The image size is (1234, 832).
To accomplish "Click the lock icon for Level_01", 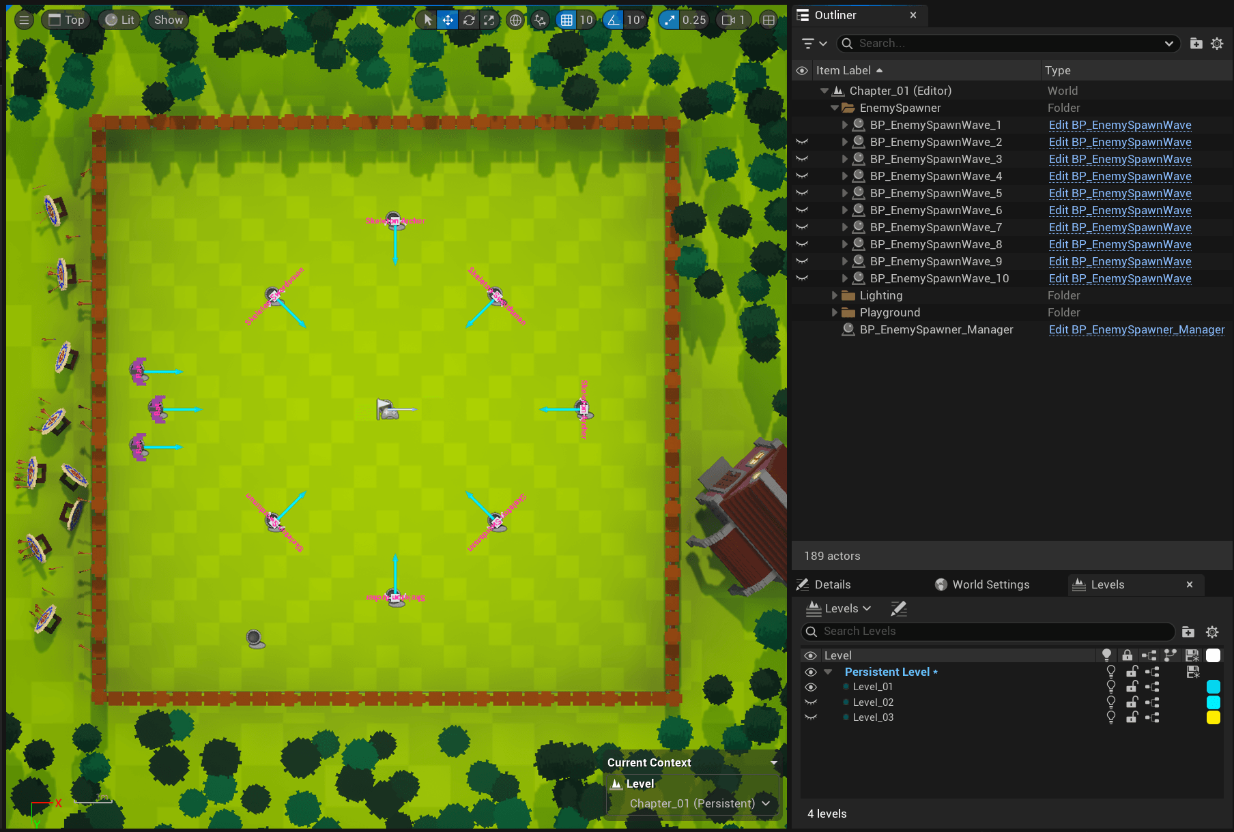I will tap(1132, 687).
